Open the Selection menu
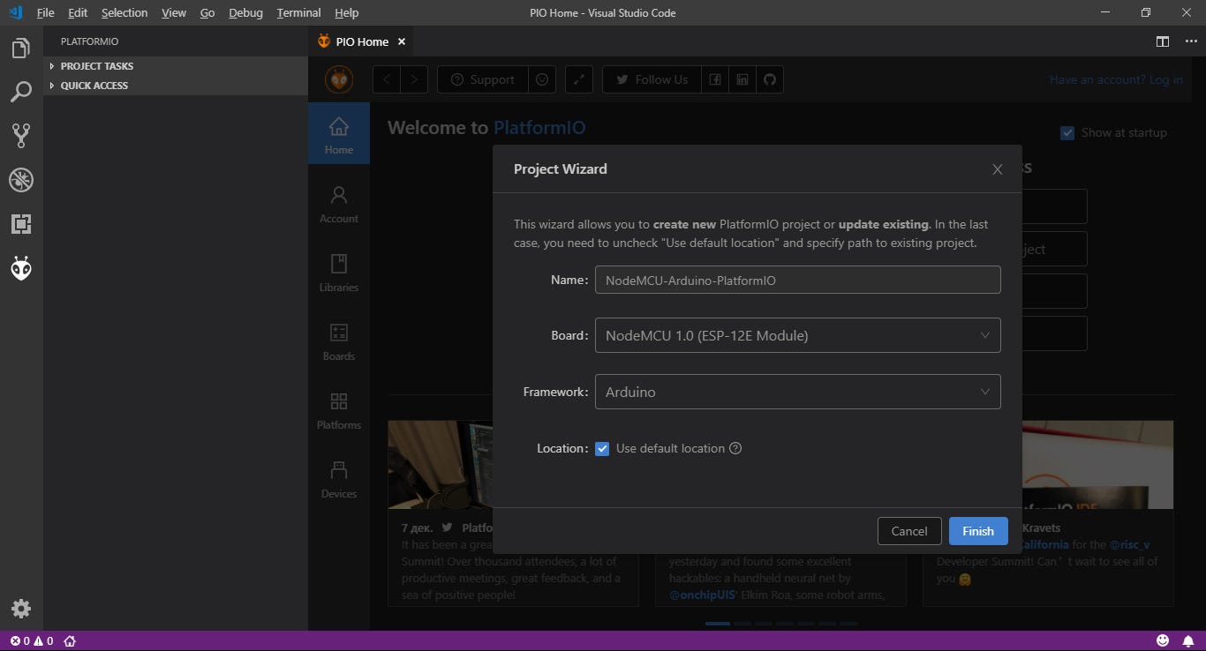Screen dimensions: 1206x651 124,12
